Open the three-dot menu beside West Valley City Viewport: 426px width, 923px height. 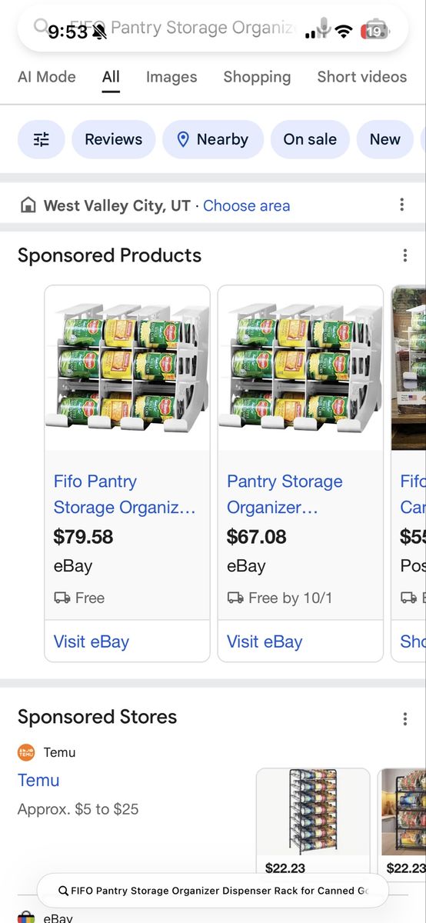click(401, 205)
